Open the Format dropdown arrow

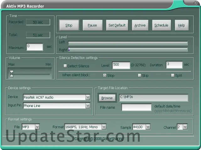pos(104,127)
